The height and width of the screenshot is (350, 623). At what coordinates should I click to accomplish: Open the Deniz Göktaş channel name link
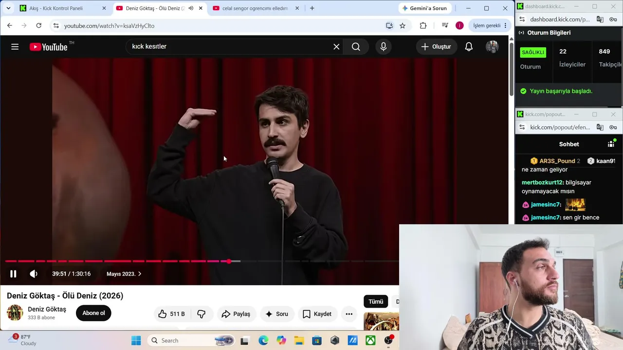click(47, 309)
